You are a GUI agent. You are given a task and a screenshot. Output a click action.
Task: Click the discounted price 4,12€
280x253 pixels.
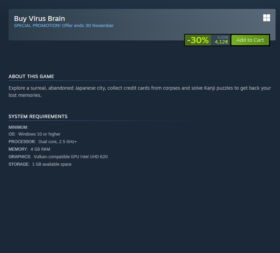coord(221,42)
